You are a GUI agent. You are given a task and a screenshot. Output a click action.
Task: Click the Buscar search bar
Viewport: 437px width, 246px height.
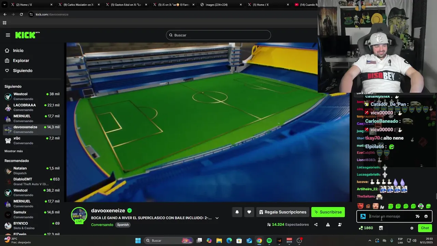[218, 35]
